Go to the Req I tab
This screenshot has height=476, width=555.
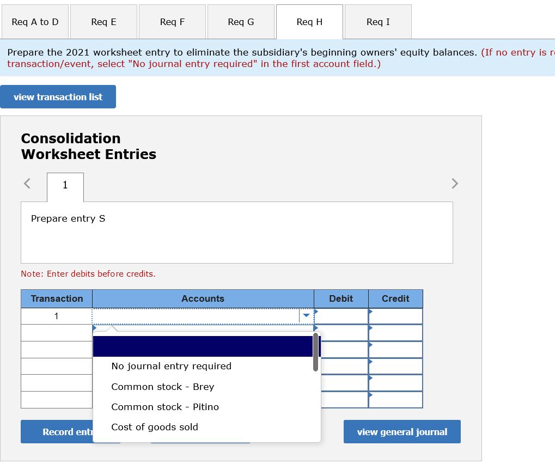(x=378, y=22)
